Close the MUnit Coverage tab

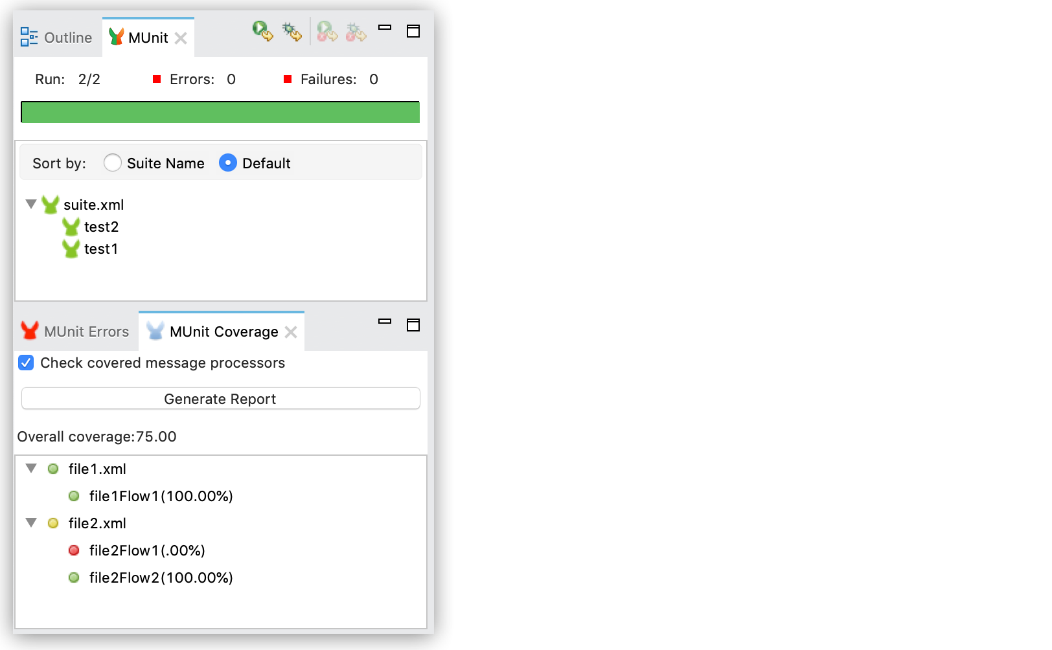(x=292, y=332)
